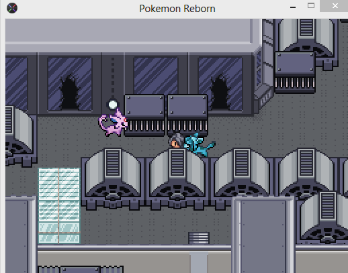Click the blue Glaceon follower sprite
Viewport: 348px width, 273px height.
tap(200, 144)
